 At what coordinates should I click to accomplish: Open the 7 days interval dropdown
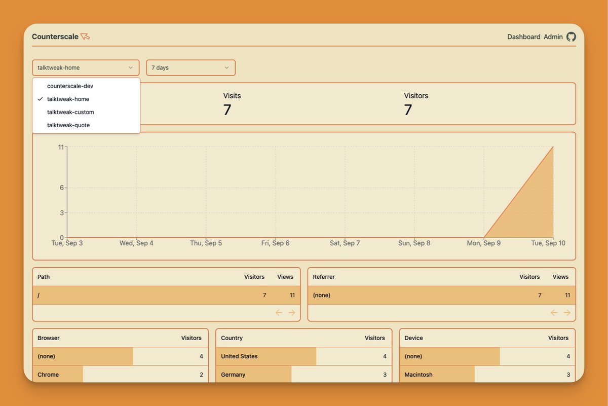click(191, 67)
